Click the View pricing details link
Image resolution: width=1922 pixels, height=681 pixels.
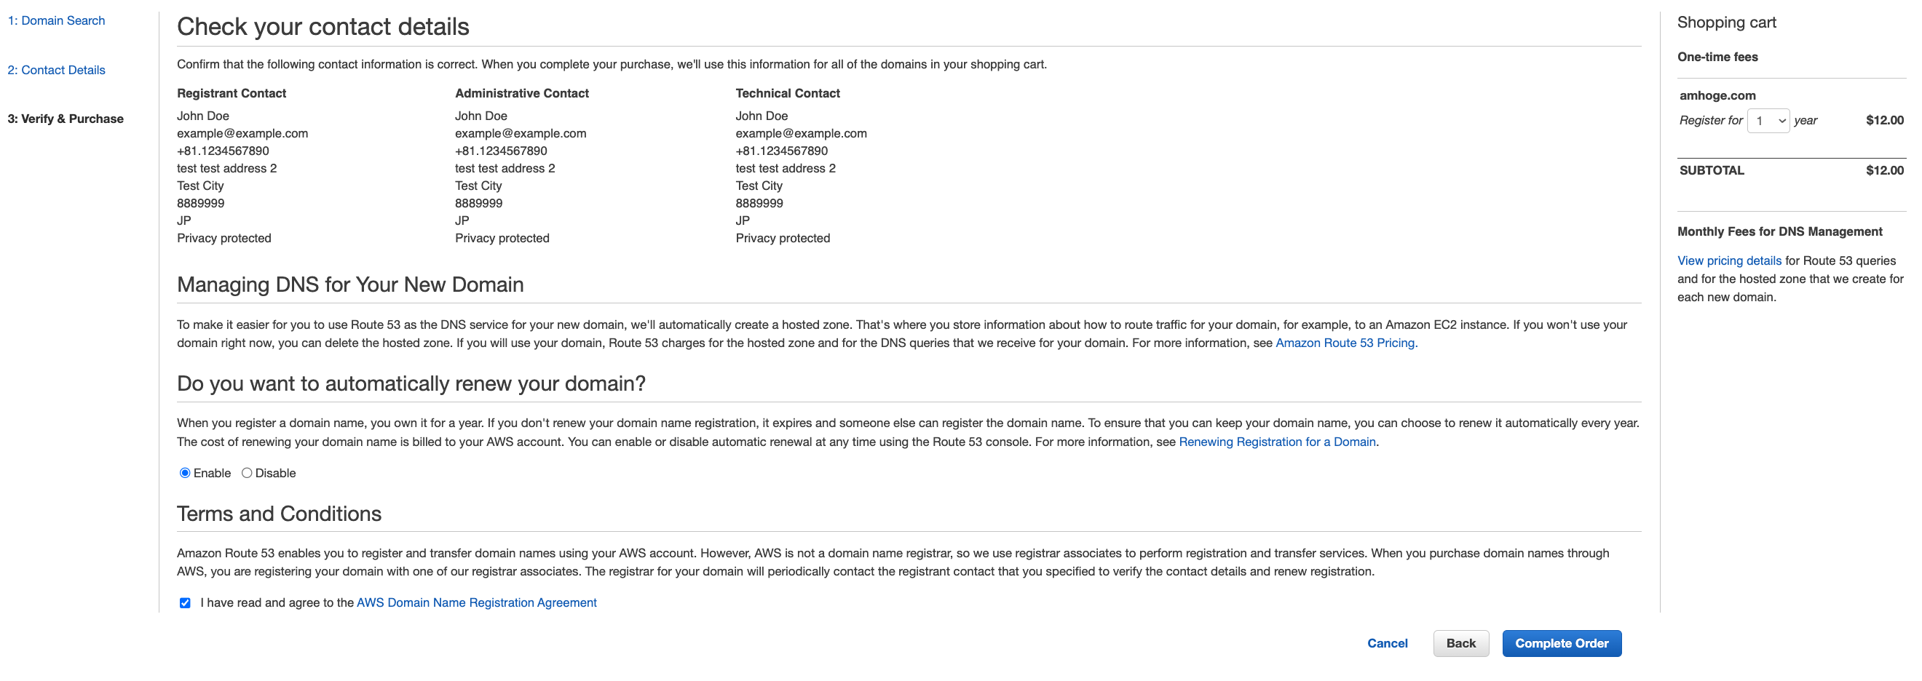pos(1729,261)
